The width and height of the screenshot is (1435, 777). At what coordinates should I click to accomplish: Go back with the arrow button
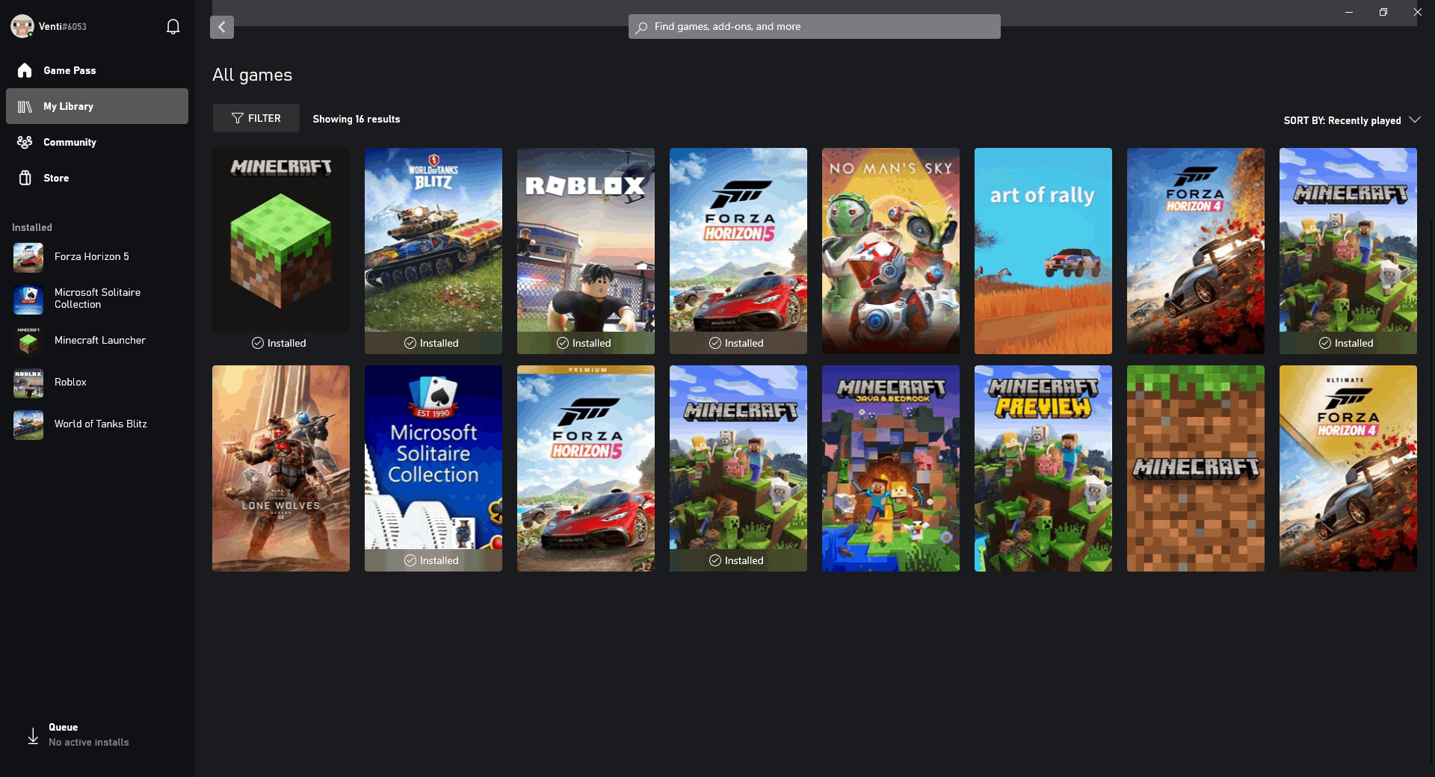[222, 27]
